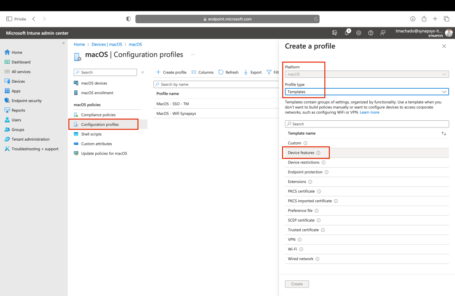Open the settings gear in the top bar
Screen dimensions: 455x296
358,33
